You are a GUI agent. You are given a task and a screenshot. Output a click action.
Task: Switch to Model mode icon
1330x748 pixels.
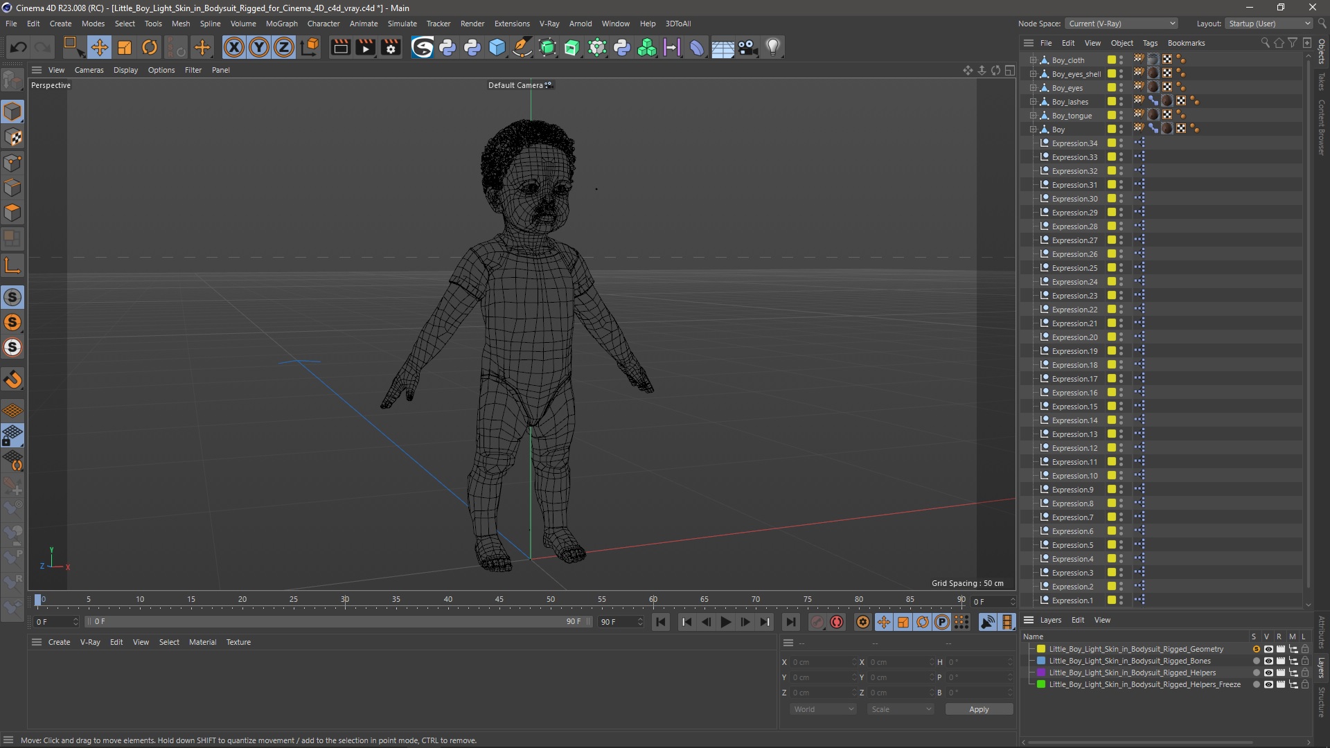pos(12,112)
